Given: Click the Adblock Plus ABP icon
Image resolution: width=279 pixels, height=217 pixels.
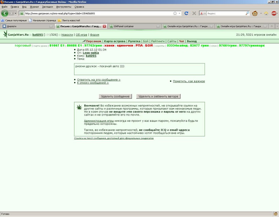Looking at the screenshot, I should pos(274,13).
